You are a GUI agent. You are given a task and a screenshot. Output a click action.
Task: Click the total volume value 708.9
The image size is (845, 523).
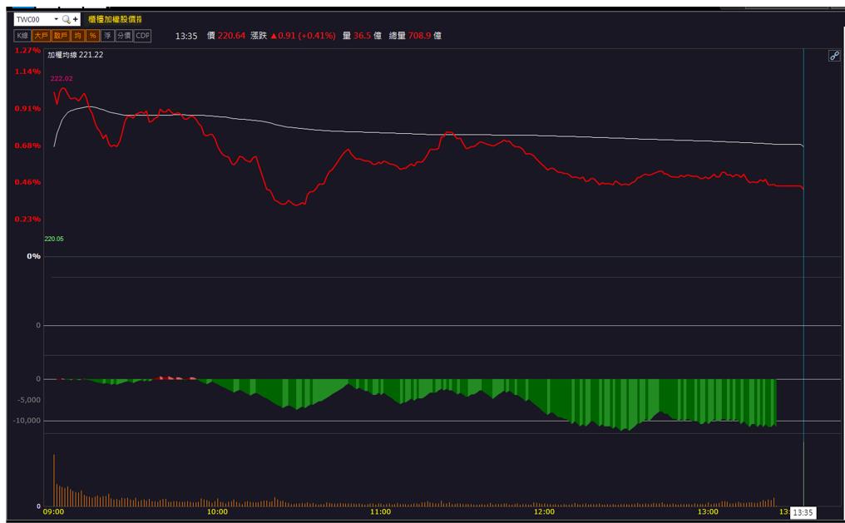(420, 36)
